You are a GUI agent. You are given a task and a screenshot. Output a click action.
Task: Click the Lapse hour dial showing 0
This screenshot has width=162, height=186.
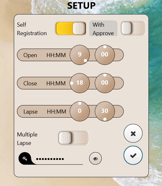pos(80,111)
